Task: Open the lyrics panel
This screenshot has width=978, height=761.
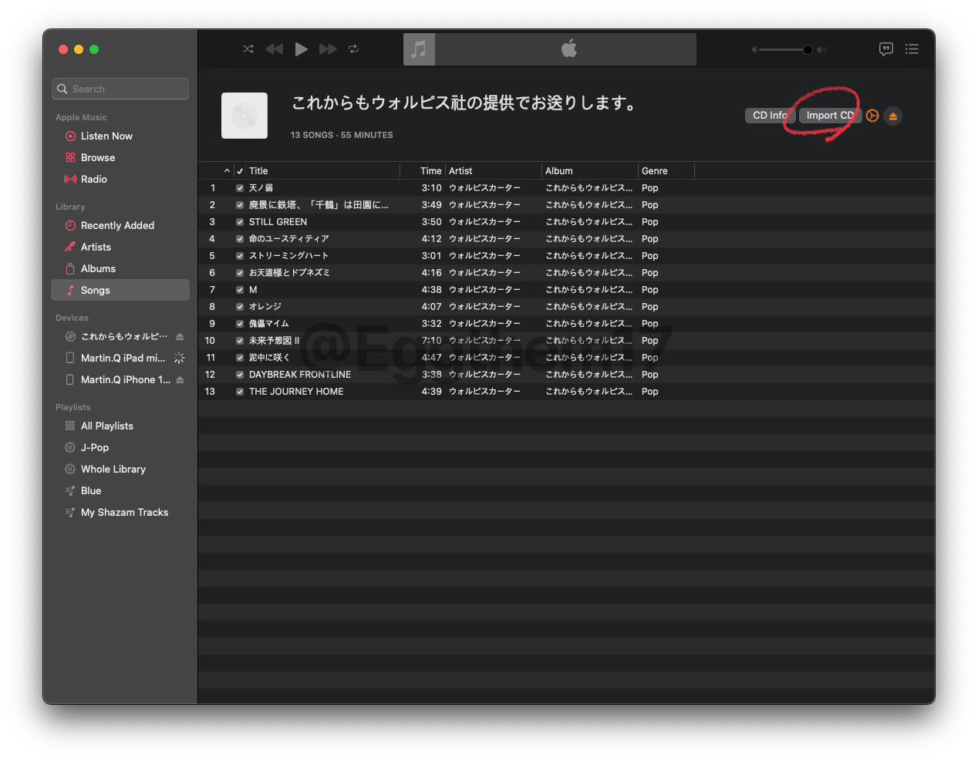Action: [x=886, y=49]
